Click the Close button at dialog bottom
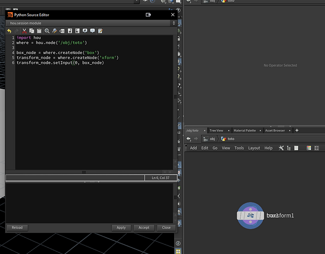 point(166,228)
